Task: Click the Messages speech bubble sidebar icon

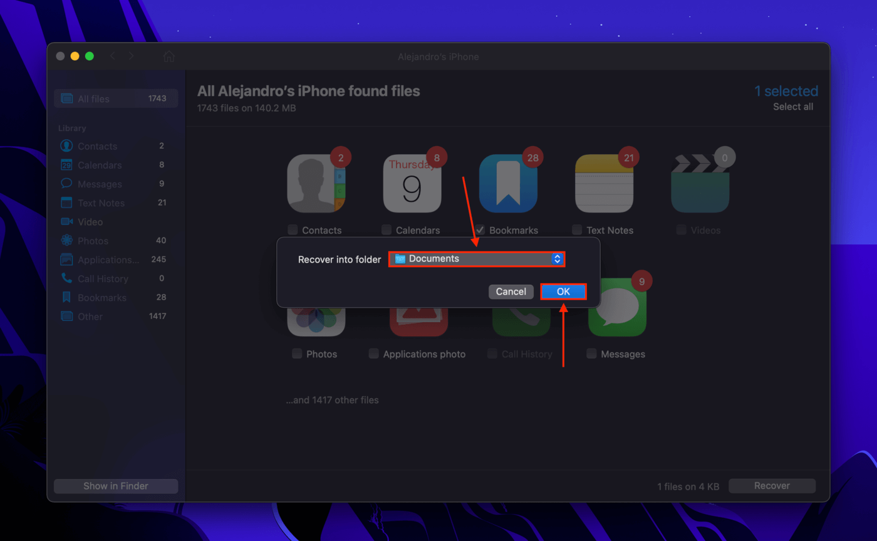Action: (x=66, y=184)
